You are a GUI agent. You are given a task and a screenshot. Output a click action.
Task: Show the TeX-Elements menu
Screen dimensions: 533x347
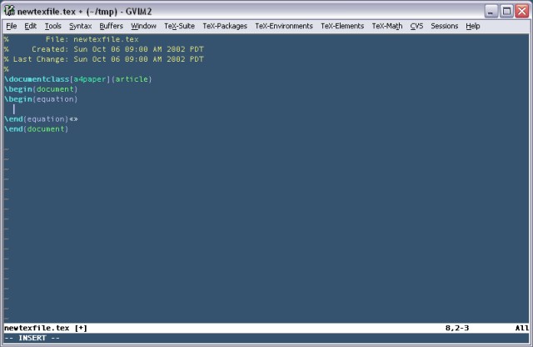click(x=342, y=26)
